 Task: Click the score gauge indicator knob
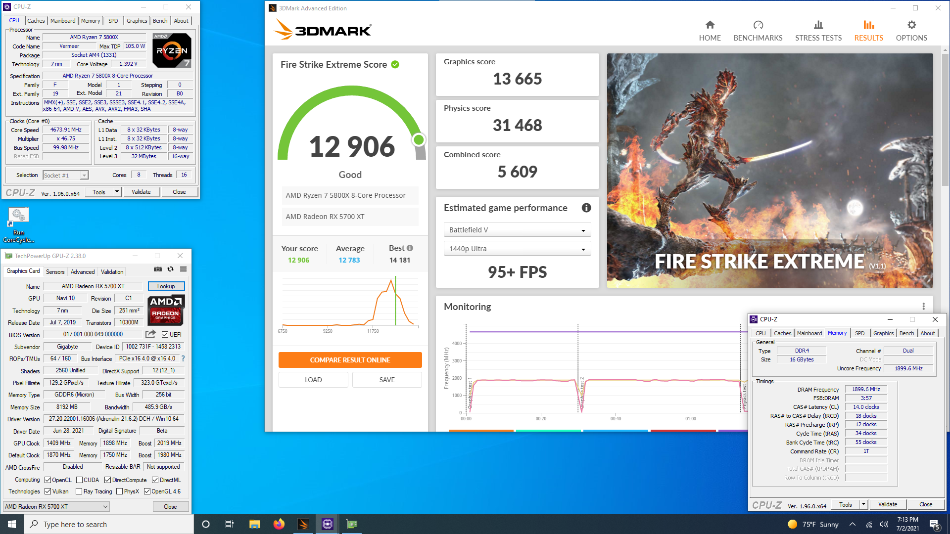pos(419,140)
